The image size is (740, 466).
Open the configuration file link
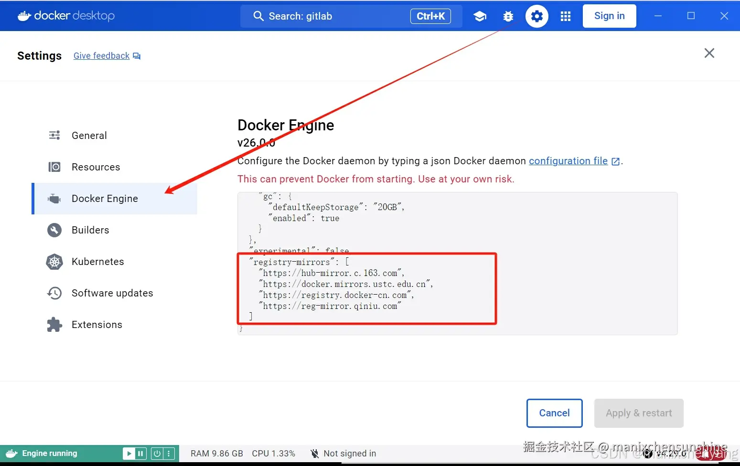tap(568, 161)
